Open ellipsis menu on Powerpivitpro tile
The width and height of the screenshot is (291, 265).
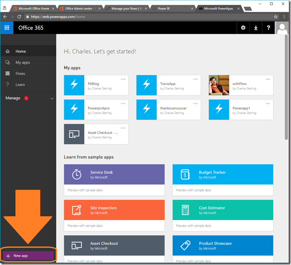123,104
